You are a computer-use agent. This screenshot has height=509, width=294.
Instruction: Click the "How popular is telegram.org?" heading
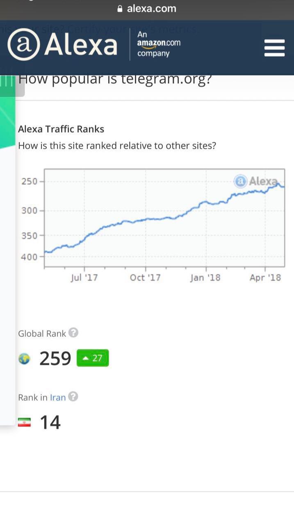[x=115, y=79]
